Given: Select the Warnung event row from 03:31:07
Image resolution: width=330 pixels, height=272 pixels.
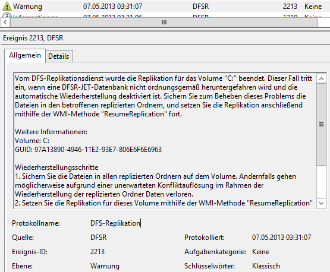Looking at the screenshot, I should [x=165, y=7].
